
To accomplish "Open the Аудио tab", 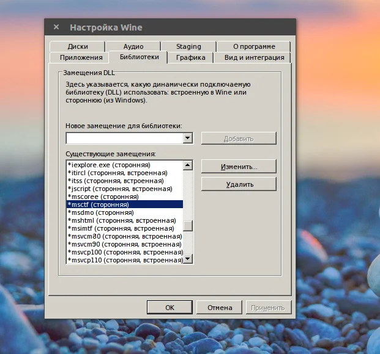I will 133,46.
